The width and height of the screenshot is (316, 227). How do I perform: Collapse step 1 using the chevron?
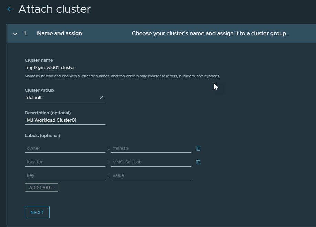[15, 34]
